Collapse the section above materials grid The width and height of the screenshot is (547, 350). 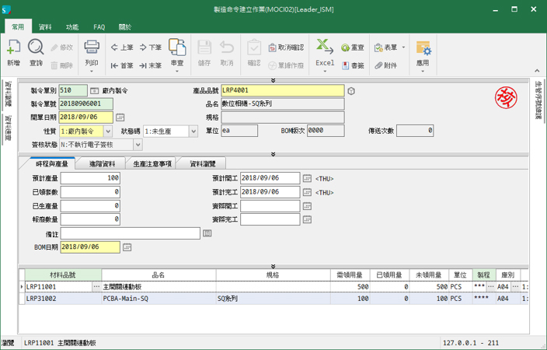[273, 266]
